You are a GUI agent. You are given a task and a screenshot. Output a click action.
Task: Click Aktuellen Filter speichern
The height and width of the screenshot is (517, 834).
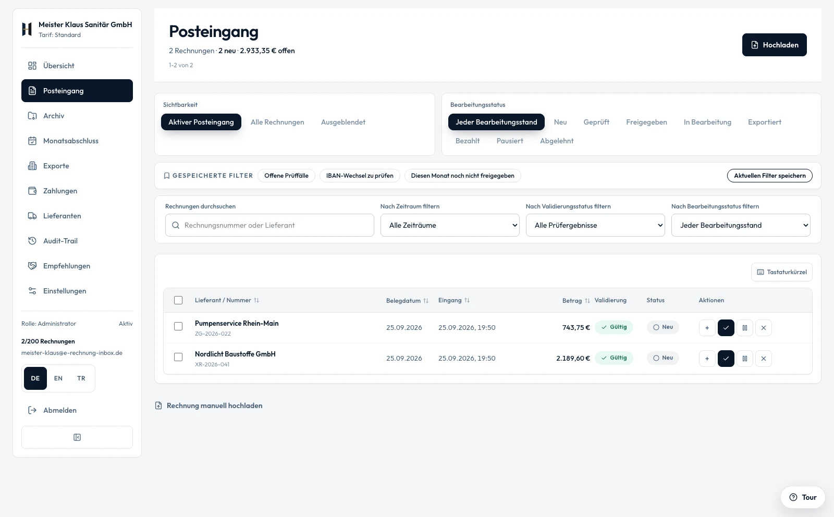point(770,176)
